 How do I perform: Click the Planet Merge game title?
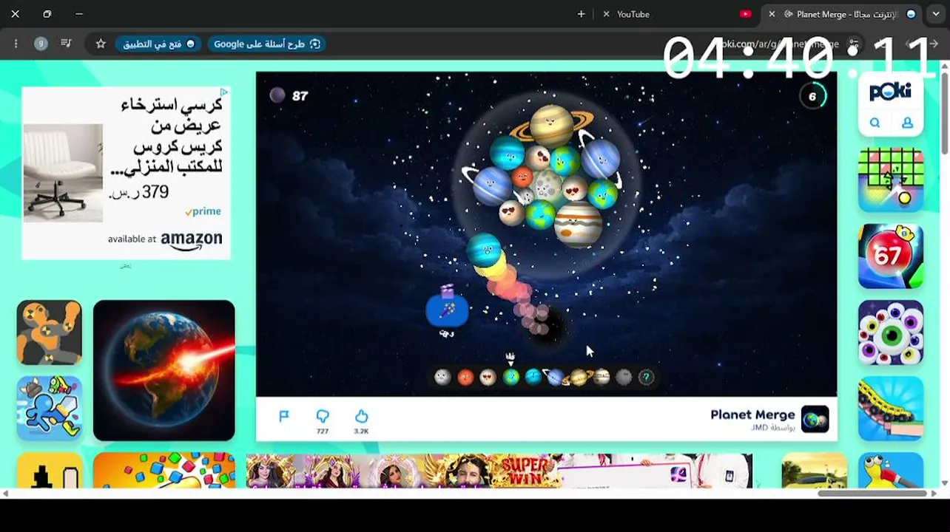point(752,415)
